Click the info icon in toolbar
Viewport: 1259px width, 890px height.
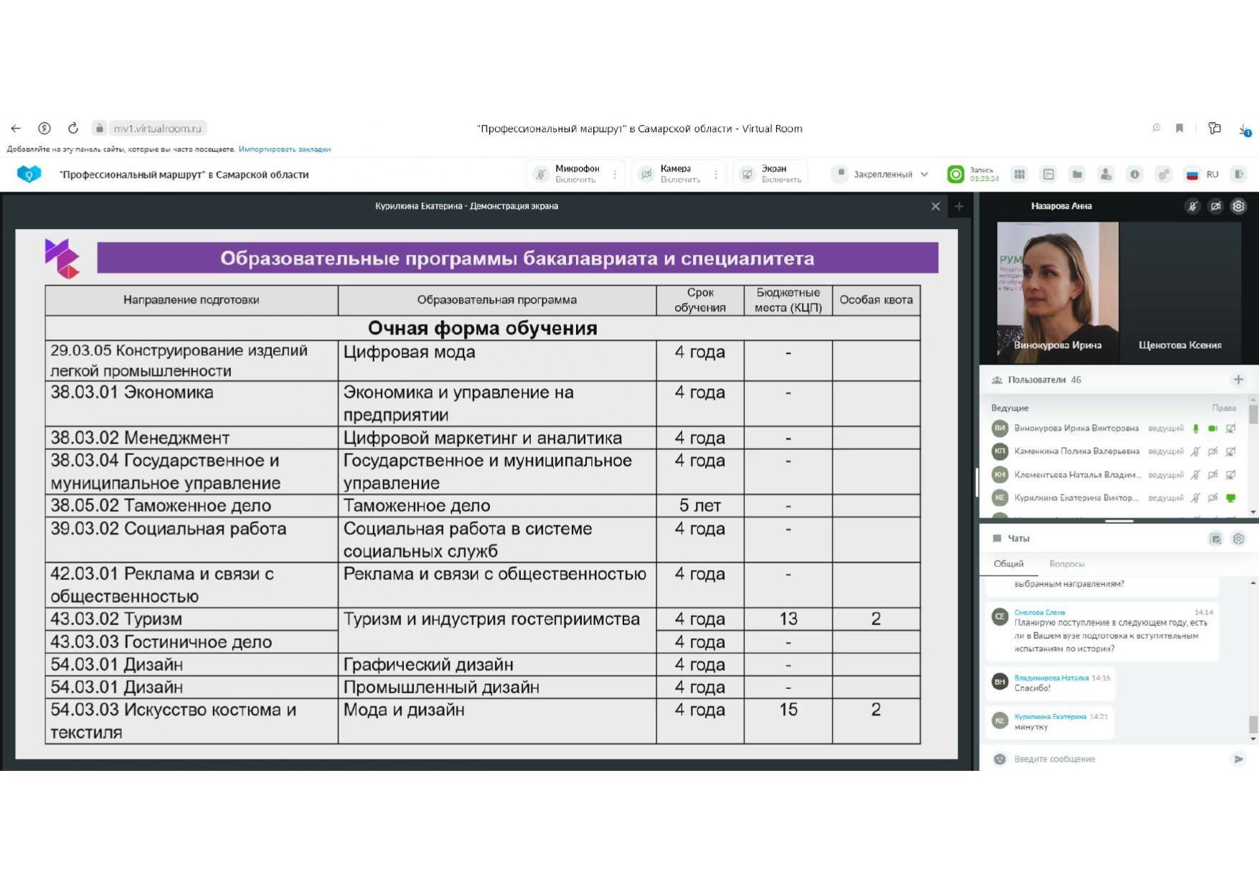(1134, 174)
